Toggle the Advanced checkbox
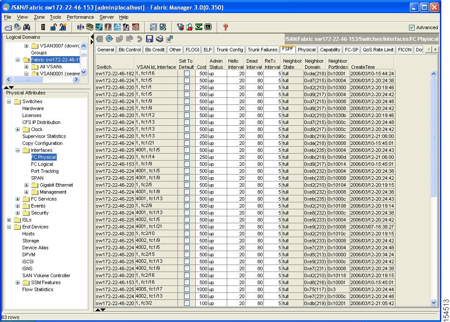Screen dimensions: 450x322 click(412, 27)
